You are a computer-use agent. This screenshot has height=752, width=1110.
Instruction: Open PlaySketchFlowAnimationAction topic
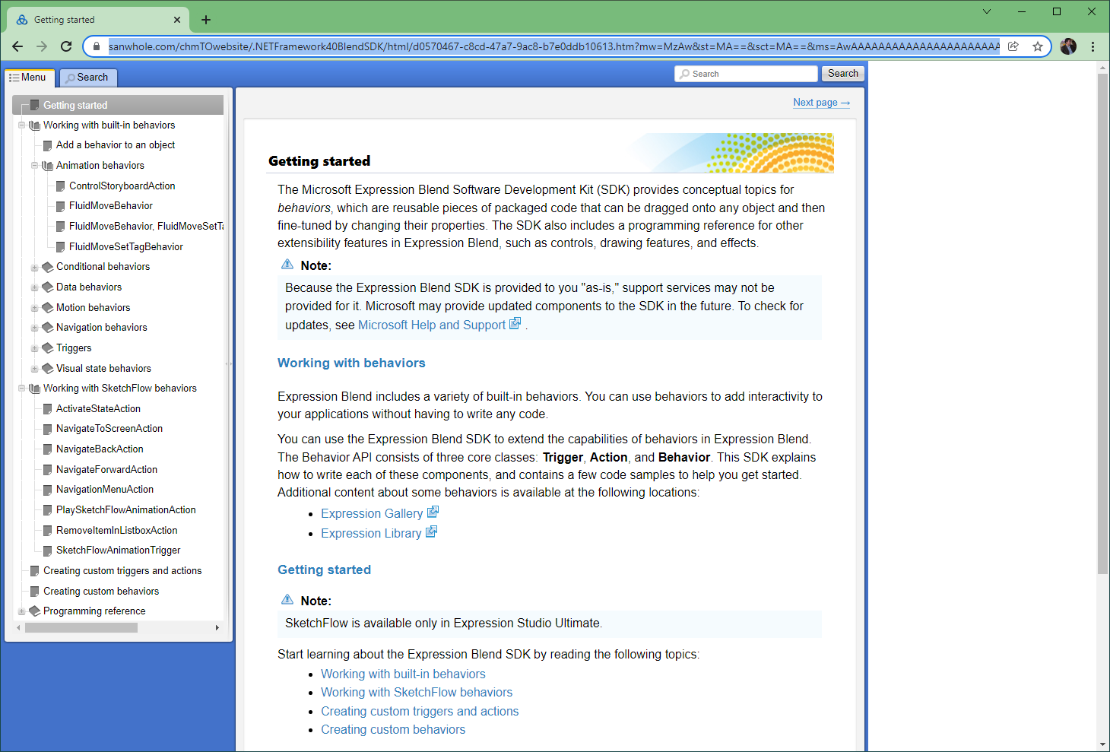126,510
